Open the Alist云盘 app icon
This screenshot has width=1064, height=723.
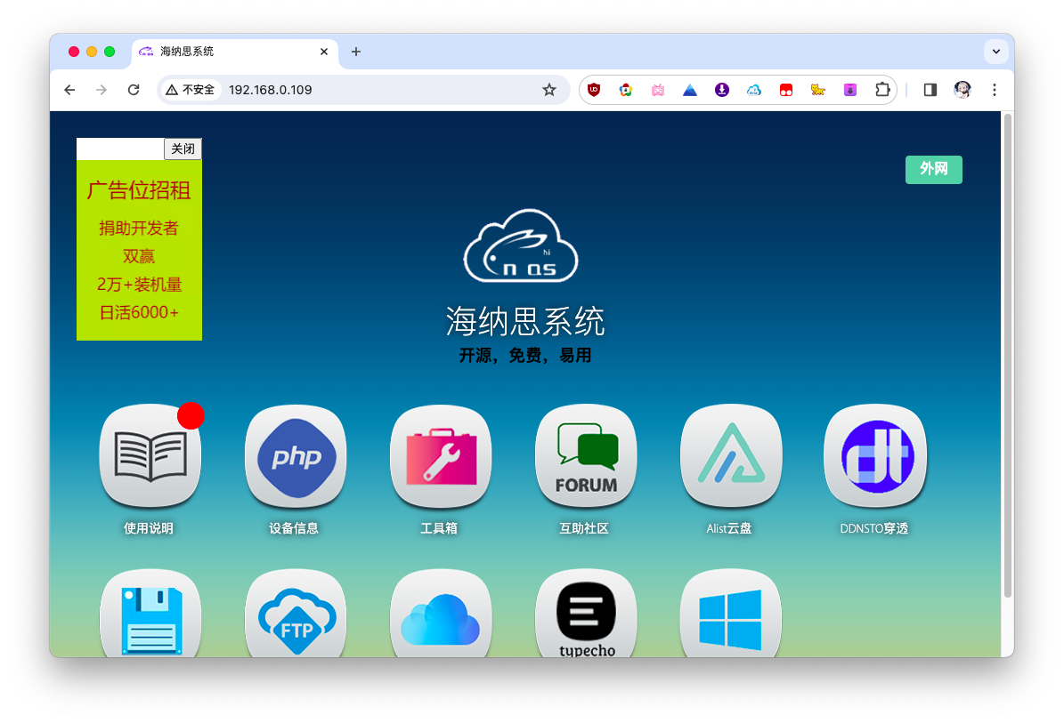731,456
